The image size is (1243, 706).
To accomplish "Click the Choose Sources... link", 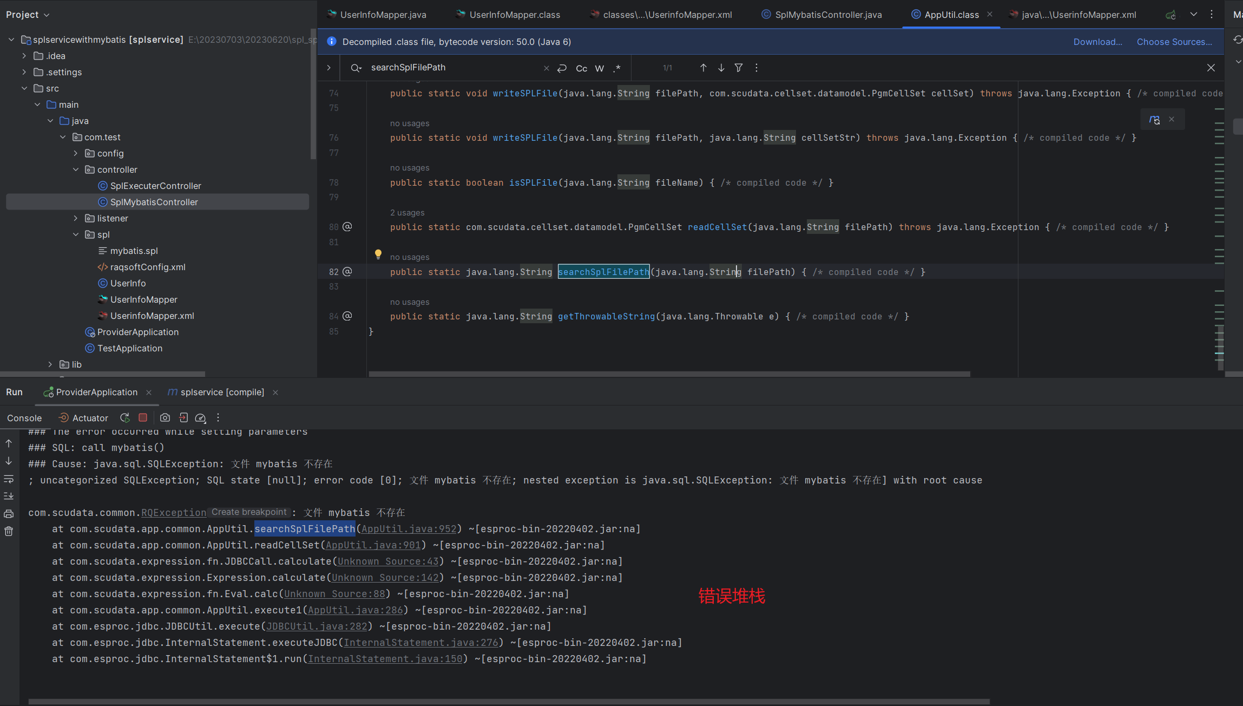I will pyautogui.click(x=1174, y=42).
